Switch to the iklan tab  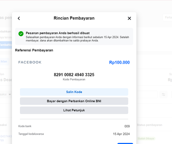[4, 62]
